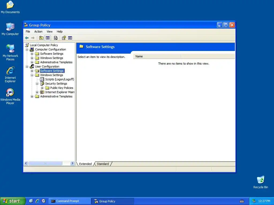The image size is (274, 205).
Task: Select Windows Settings under Computer Configuration
Action: coord(52,58)
